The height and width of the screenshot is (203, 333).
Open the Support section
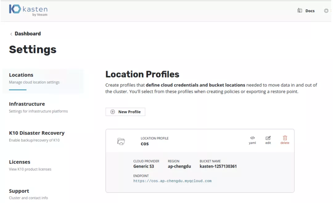19,191
